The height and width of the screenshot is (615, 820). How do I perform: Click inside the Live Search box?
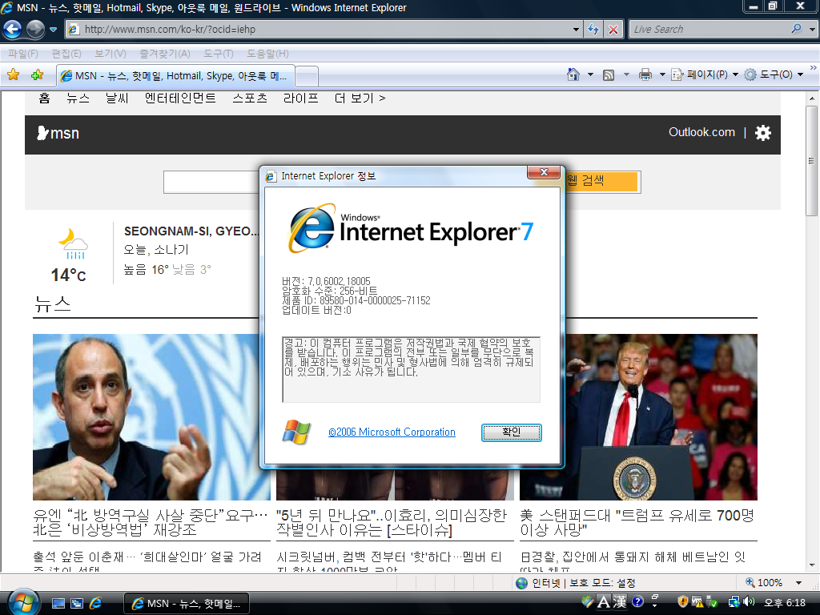click(709, 30)
